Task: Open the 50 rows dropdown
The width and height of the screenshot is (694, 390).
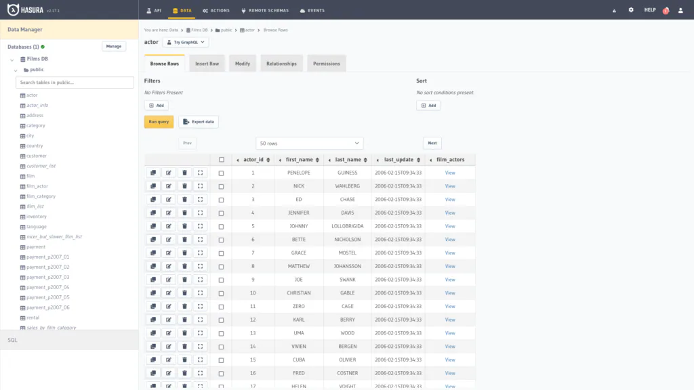Action: (309, 144)
